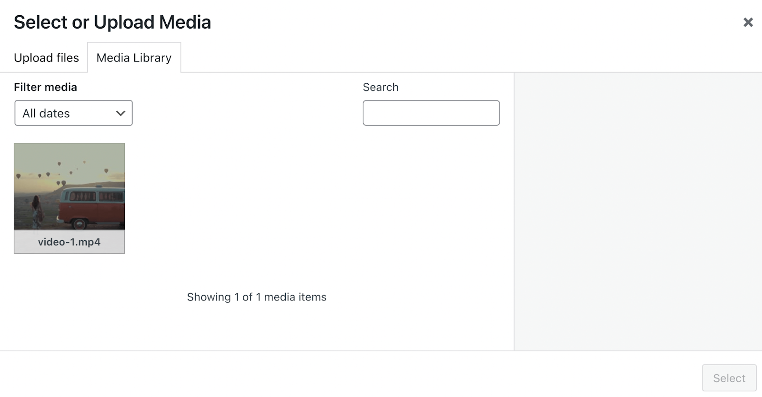Click the Search label above the search box
Viewport: 762px width, 397px height.
[381, 87]
